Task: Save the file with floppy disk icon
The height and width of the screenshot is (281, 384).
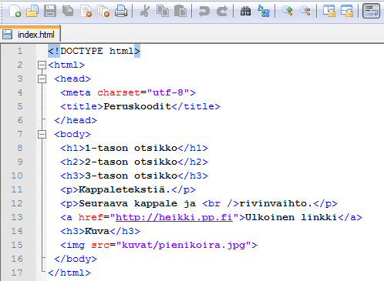Action: click(x=50, y=12)
